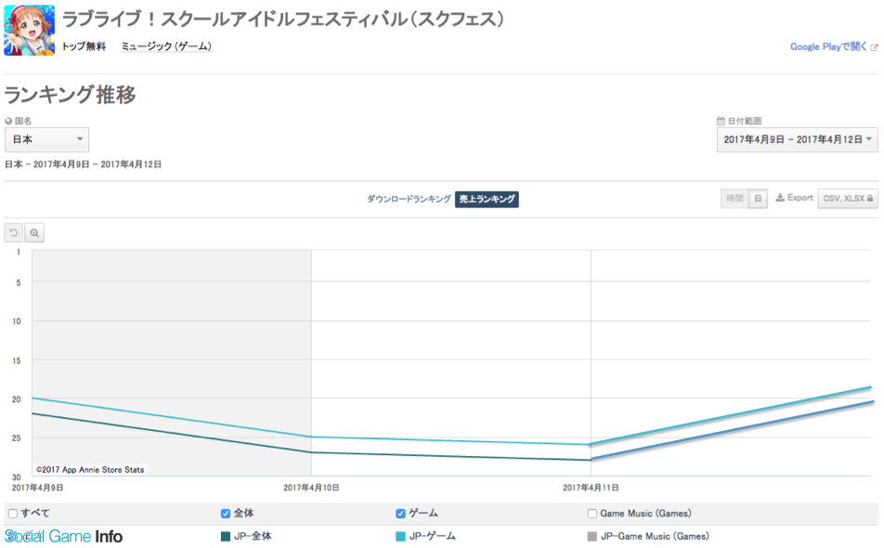Open the Google Playで開く link
Screen dimensions: 884x548
pyautogui.click(x=828, y=46)
